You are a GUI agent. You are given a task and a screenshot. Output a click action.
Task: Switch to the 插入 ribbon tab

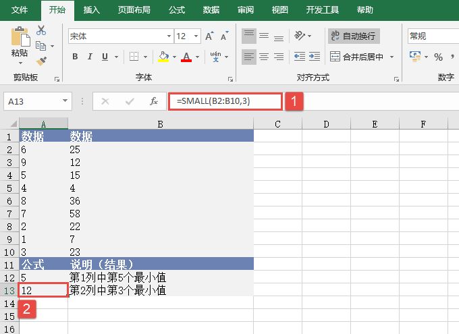[x=91, y=10]
